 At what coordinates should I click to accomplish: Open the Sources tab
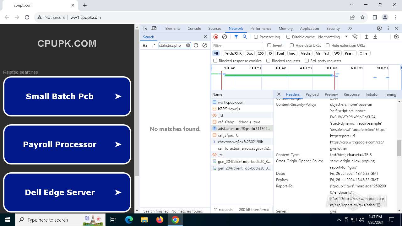click(215, 28)
